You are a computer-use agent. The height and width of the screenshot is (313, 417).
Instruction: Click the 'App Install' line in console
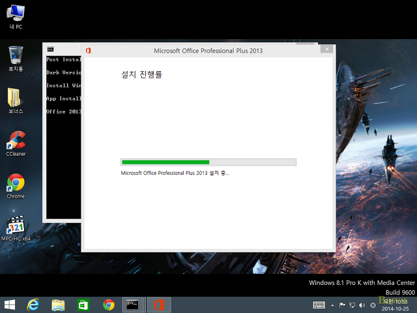point(64,98)
